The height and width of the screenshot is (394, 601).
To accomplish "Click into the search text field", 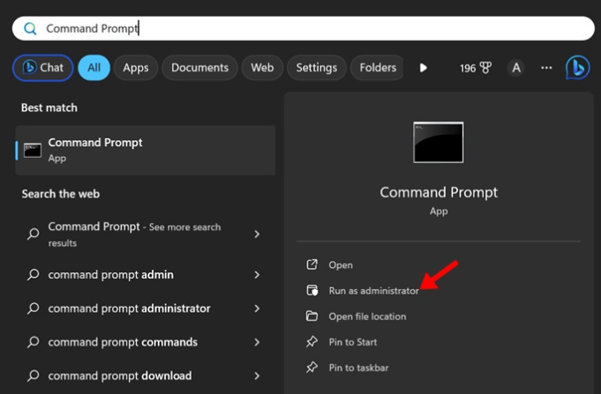I will tap(309, 28).
